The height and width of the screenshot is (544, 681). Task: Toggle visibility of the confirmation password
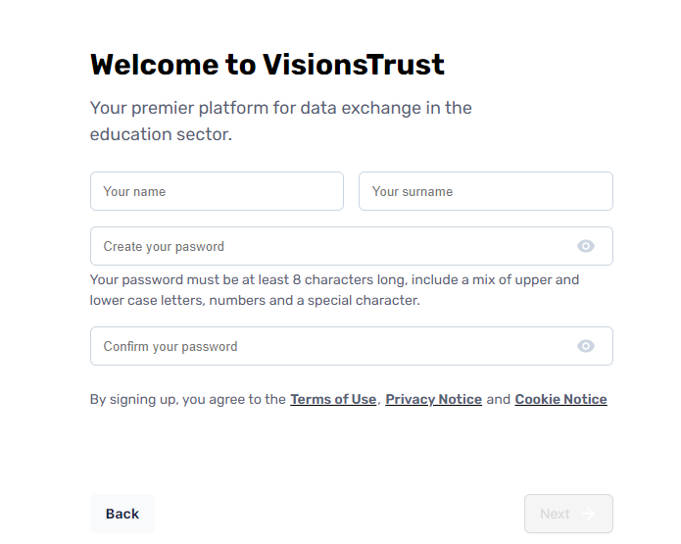pyautogui.click(x=585, y=346)
